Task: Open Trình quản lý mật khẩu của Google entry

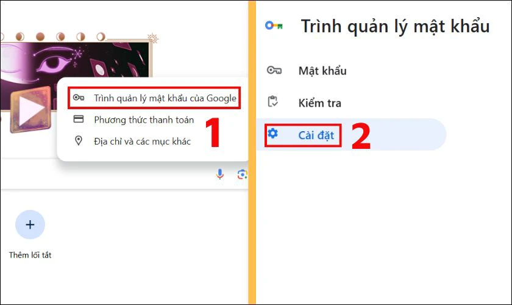Action: [165, 98]
